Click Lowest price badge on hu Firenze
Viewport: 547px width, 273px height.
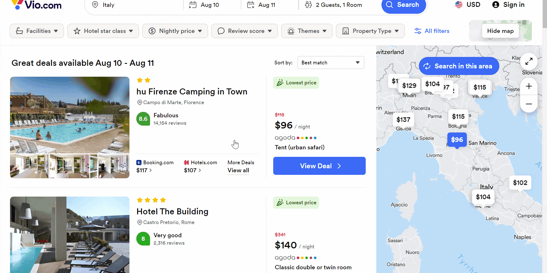click(x=296, y=83)
